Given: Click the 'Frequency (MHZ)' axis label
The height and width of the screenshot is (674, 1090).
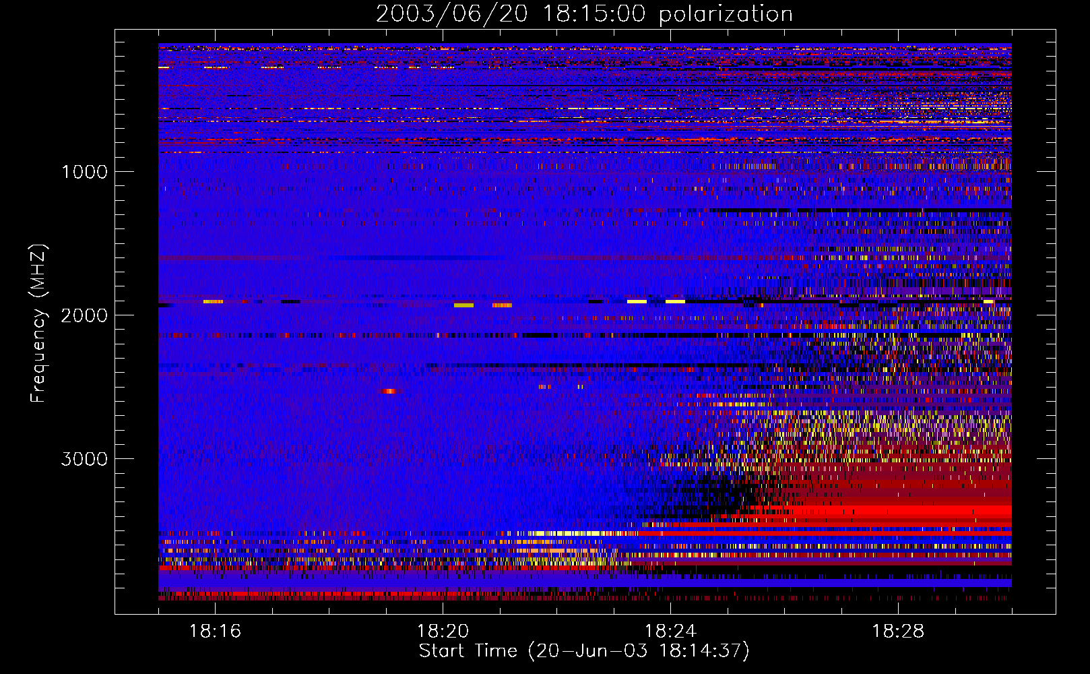Looking at the screenshot, I should click(38, 324).
